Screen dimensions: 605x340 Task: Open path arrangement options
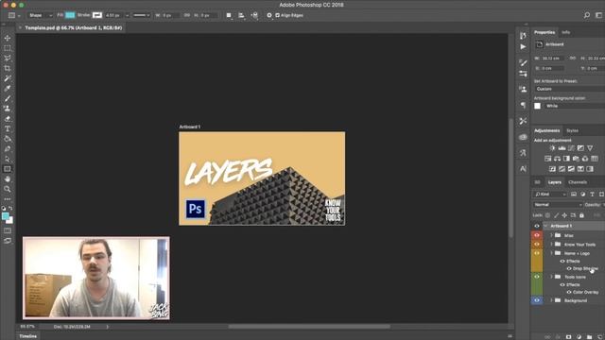point(254,15)
